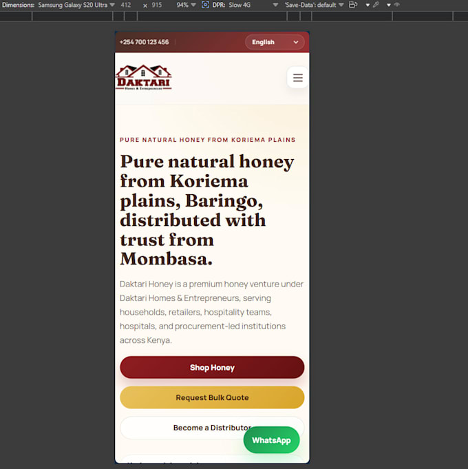This screenshot has height=469, width=468.
Task: Click the 'Daktari Honey is a premium' paragraph
Action: (x=211, y=312)
